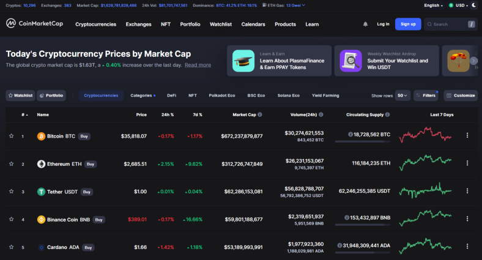Image resolution: width=482 pixels, height=260 pixels.
Task: Select the Solana Eco tab
Action: [288, 95]
